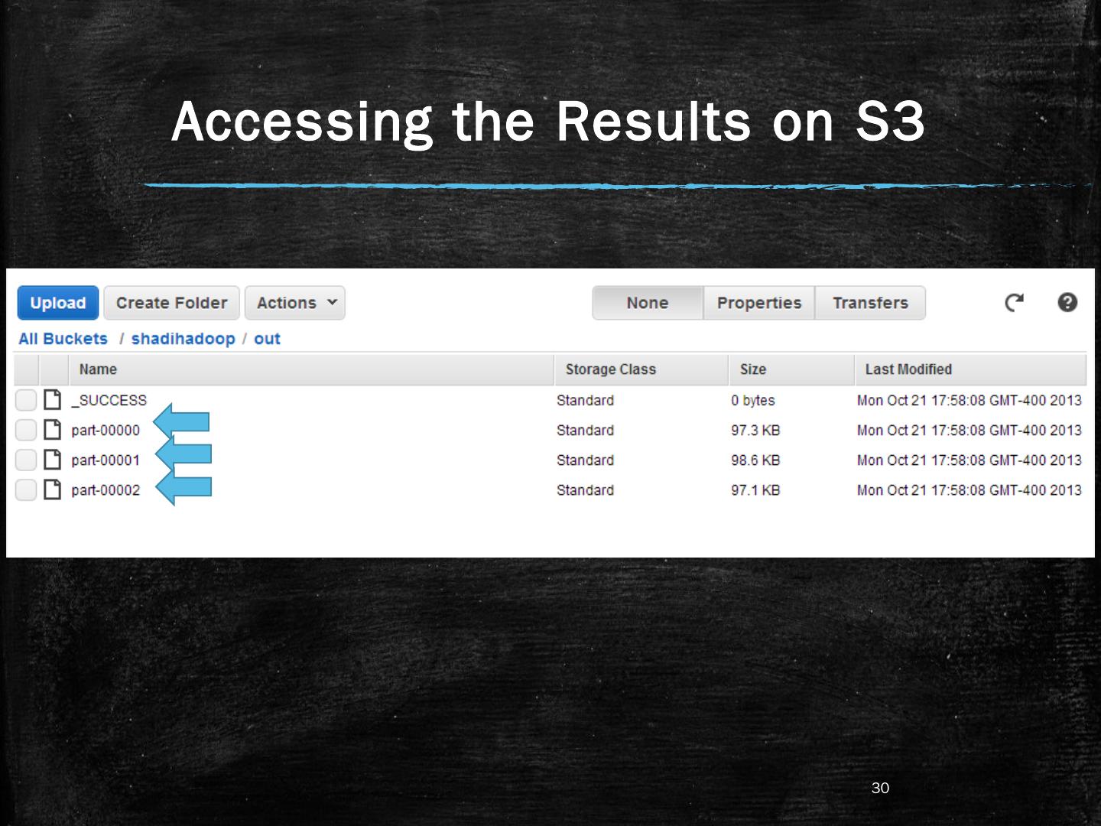Tick the checkbox for _SUCCESS
Viewport: 1101px width, 826px height.
coord(26,400)
